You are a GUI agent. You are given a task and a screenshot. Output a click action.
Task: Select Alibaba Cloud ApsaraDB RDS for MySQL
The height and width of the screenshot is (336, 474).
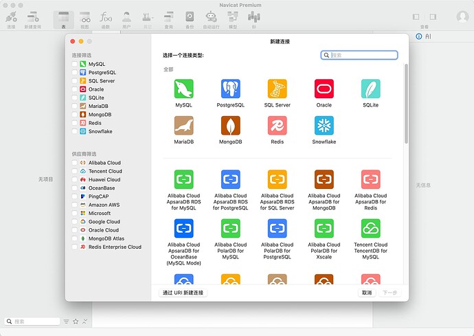pyautogui.click(x=183, y=179)
